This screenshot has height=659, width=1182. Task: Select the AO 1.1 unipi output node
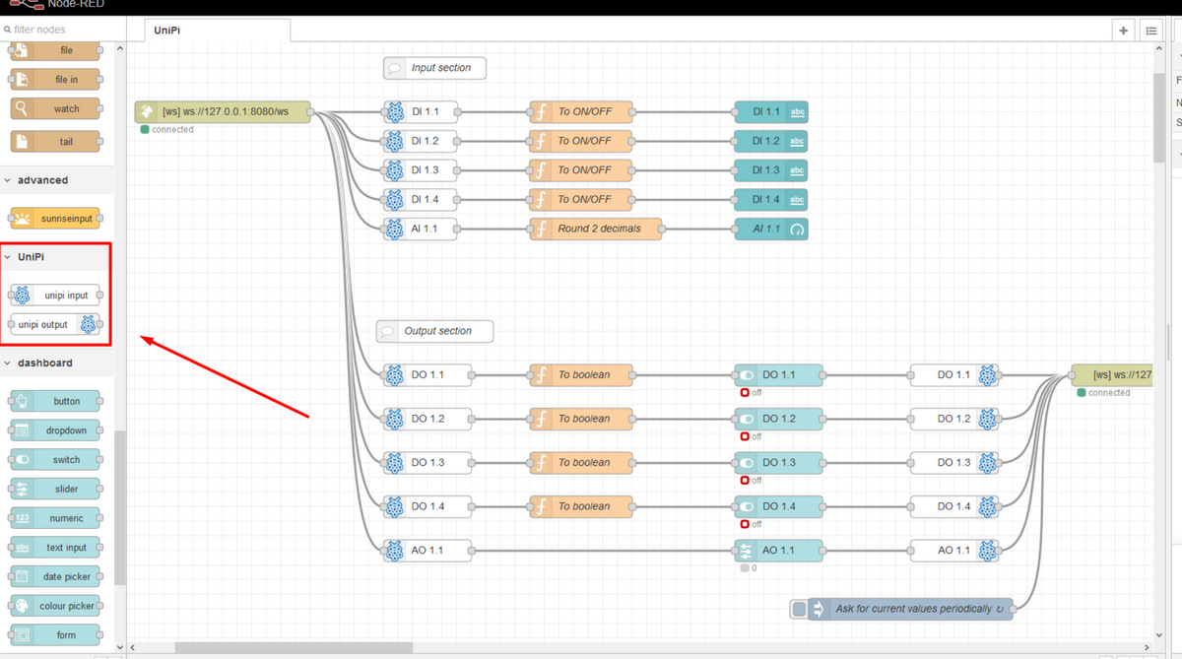coord(954,550)
